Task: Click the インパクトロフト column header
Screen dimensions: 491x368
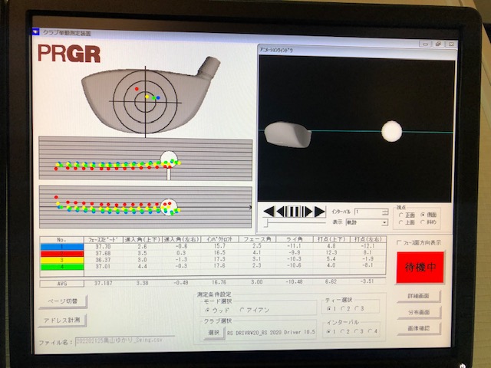Action: tap(219, 239)
